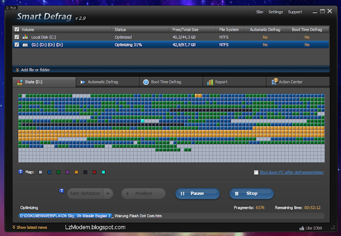Click the Boot Time Defrag clock icon
The image size is (341, 236).
tap(146, 82)
